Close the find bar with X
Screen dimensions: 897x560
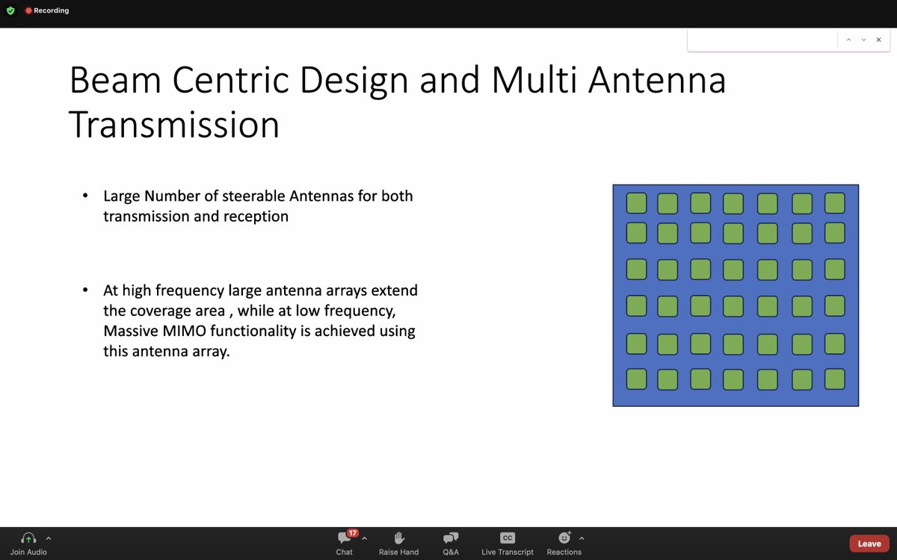(x=878, y=40)
